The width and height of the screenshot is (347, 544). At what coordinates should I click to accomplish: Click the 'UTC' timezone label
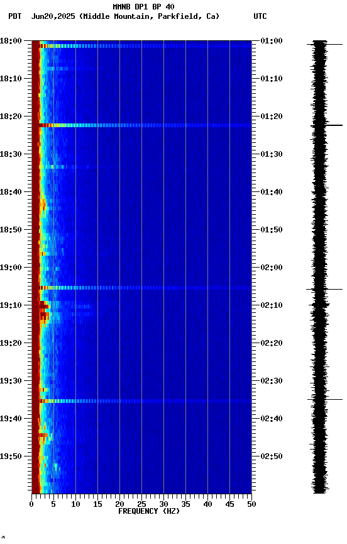click(260, 16)
